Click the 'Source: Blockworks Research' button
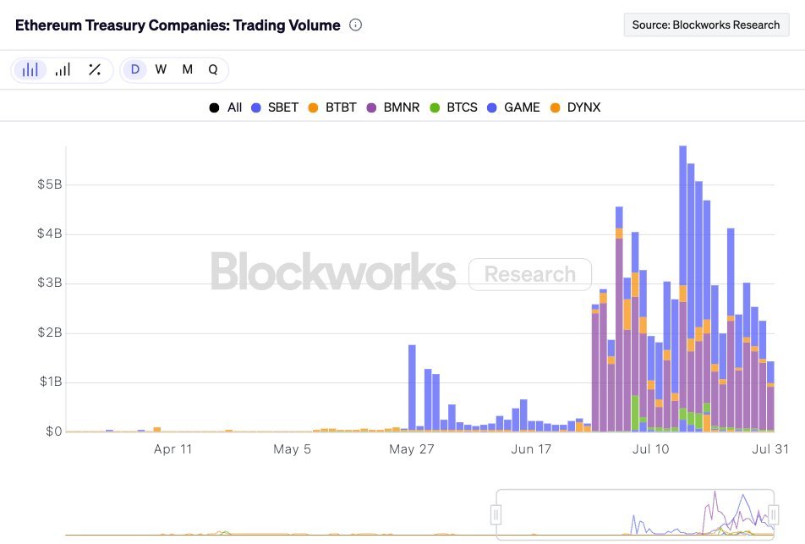The image size is (805, 544). pyautogui.click(x=706, y=25)
